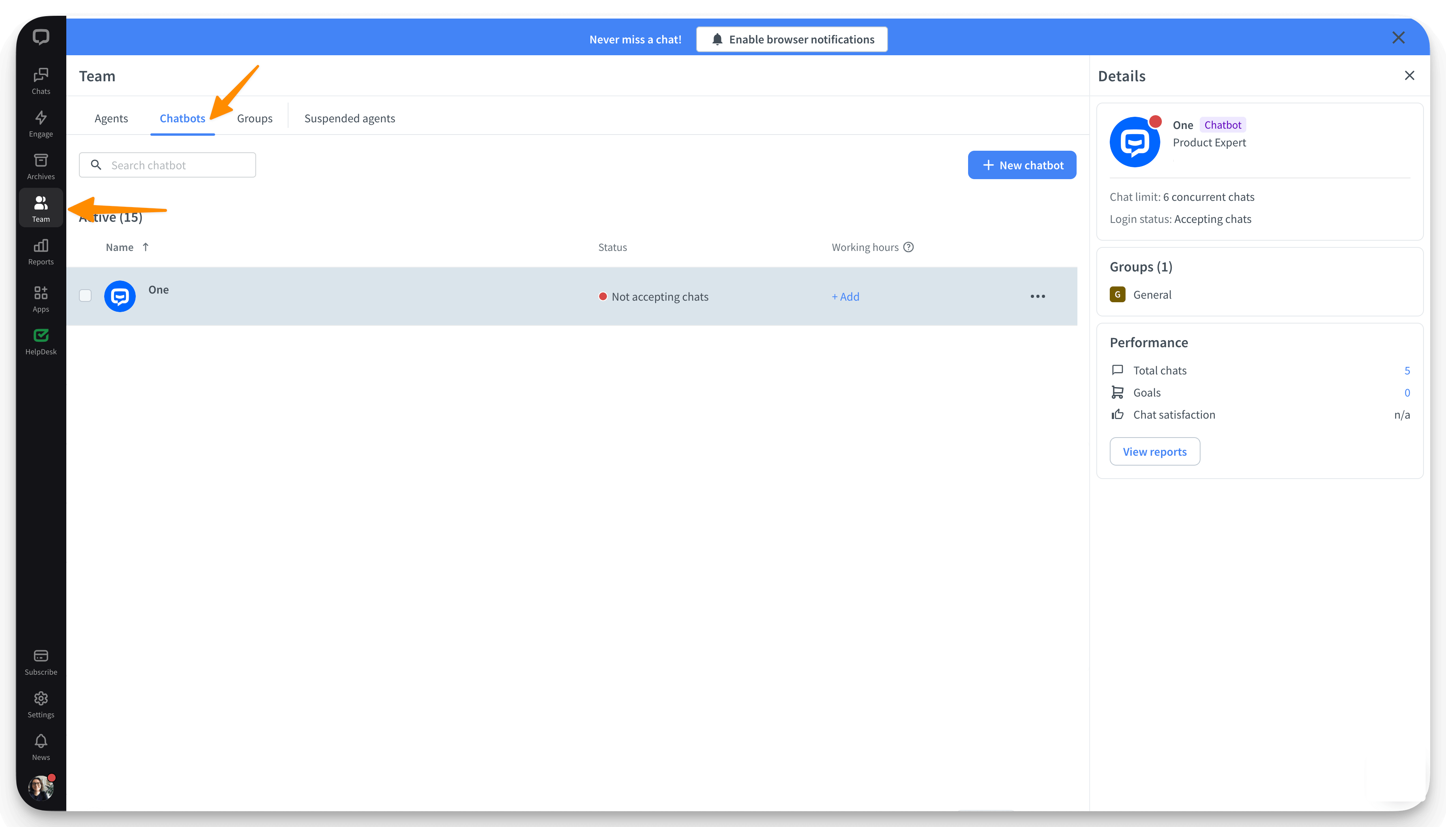Click the Status column header
Viewport: 1446px width, 827px height.
coord(612,247)
